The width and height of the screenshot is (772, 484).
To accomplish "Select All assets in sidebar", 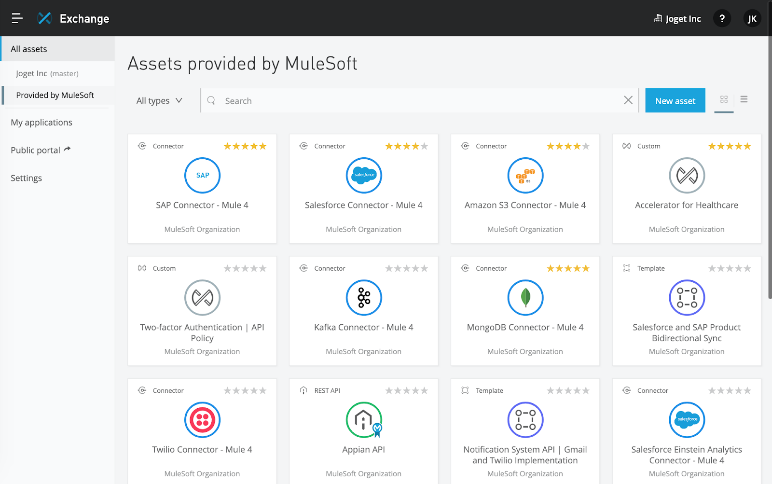I will pos(58,49).
